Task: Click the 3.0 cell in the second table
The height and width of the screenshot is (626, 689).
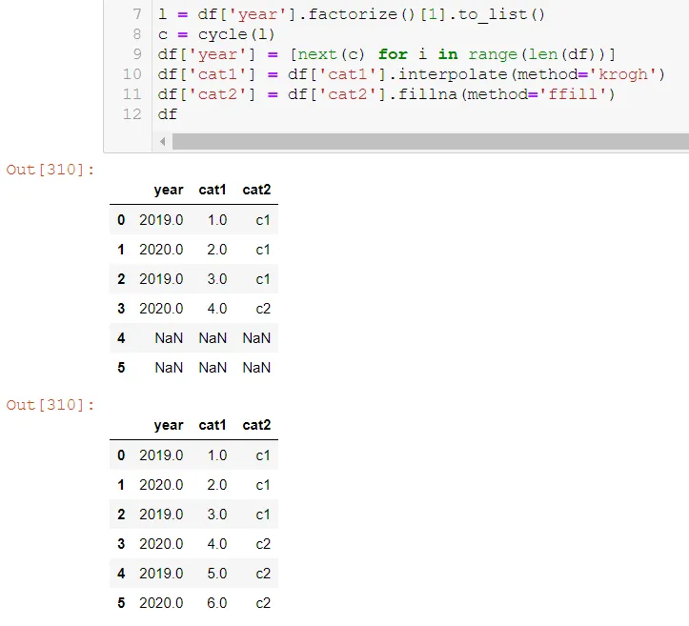Action: click(217, 515)
